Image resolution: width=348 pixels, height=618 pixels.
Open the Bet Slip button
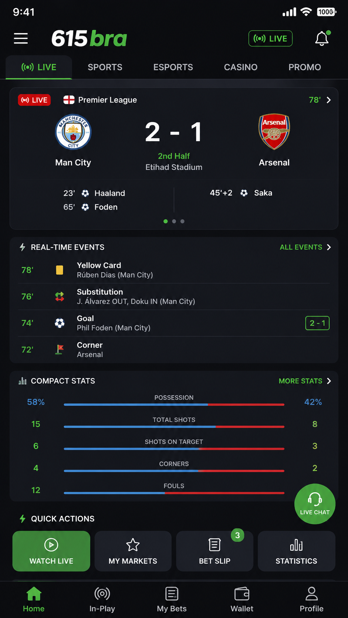[x=215, y=551]
